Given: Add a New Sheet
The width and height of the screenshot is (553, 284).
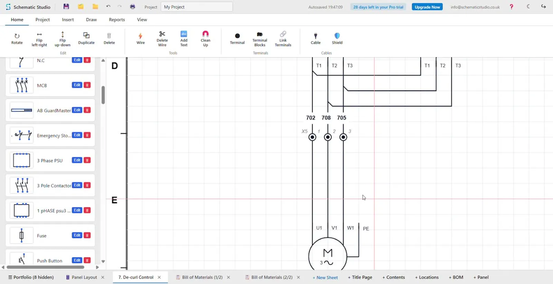Looking at the screenshot, I should tap(325, 277).
